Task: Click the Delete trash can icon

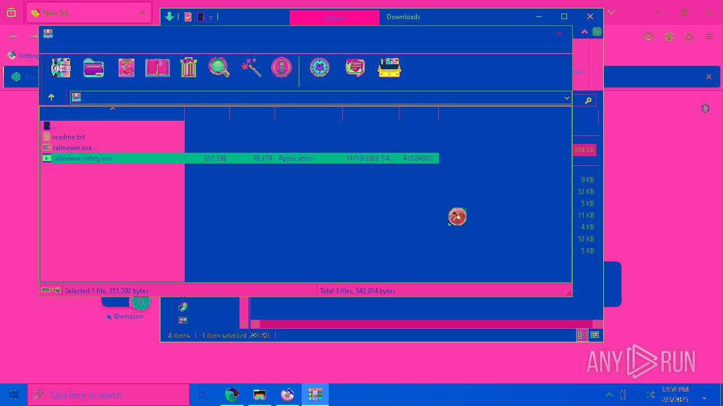Action: coord(189,68)
